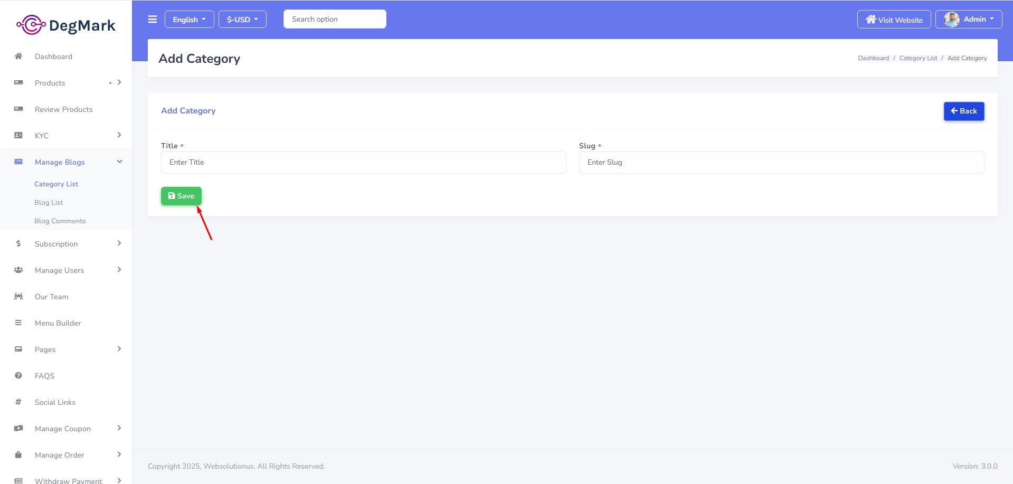Open the English language dropdown

(x=189, y=20)
